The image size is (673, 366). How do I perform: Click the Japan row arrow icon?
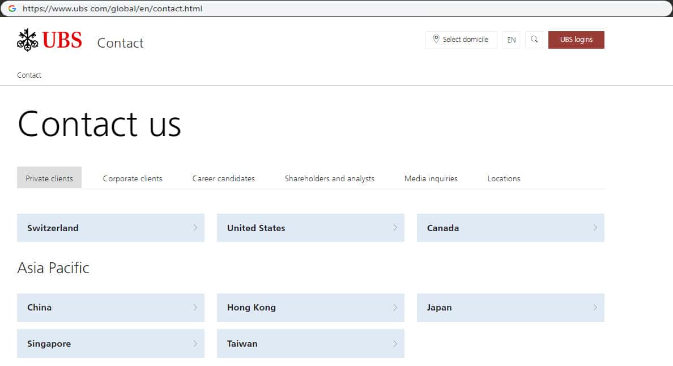pos(595,308)
